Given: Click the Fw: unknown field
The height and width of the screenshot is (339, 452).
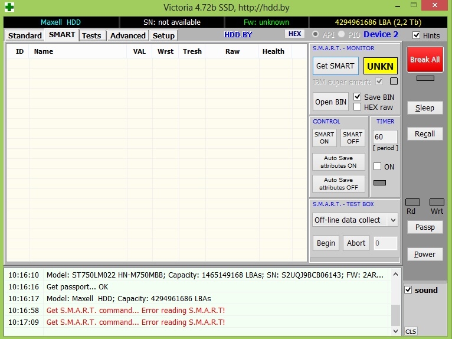Looking at the screenshot, I should click(x=266, y=22).
